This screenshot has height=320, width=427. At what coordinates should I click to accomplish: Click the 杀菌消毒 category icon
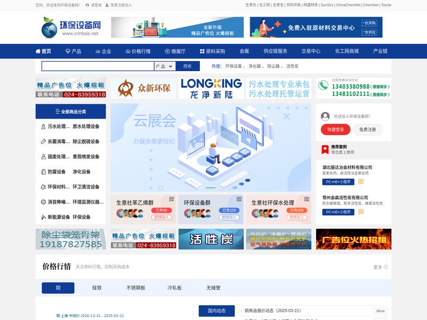pyautogui.click(x=43, y=142)
